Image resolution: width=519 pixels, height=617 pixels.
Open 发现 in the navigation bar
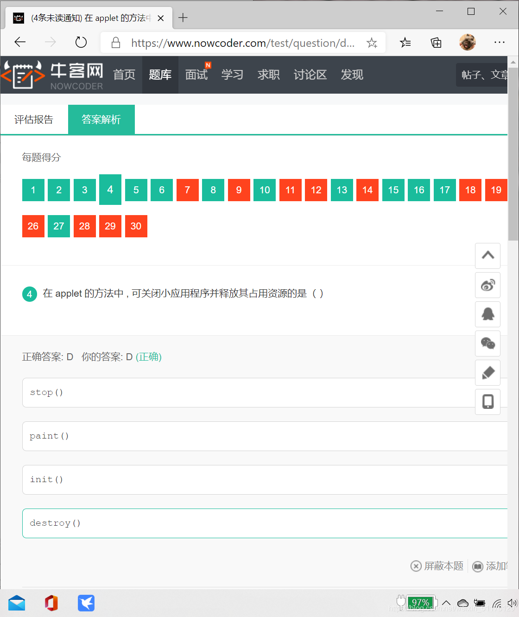[x=352, y=75]
